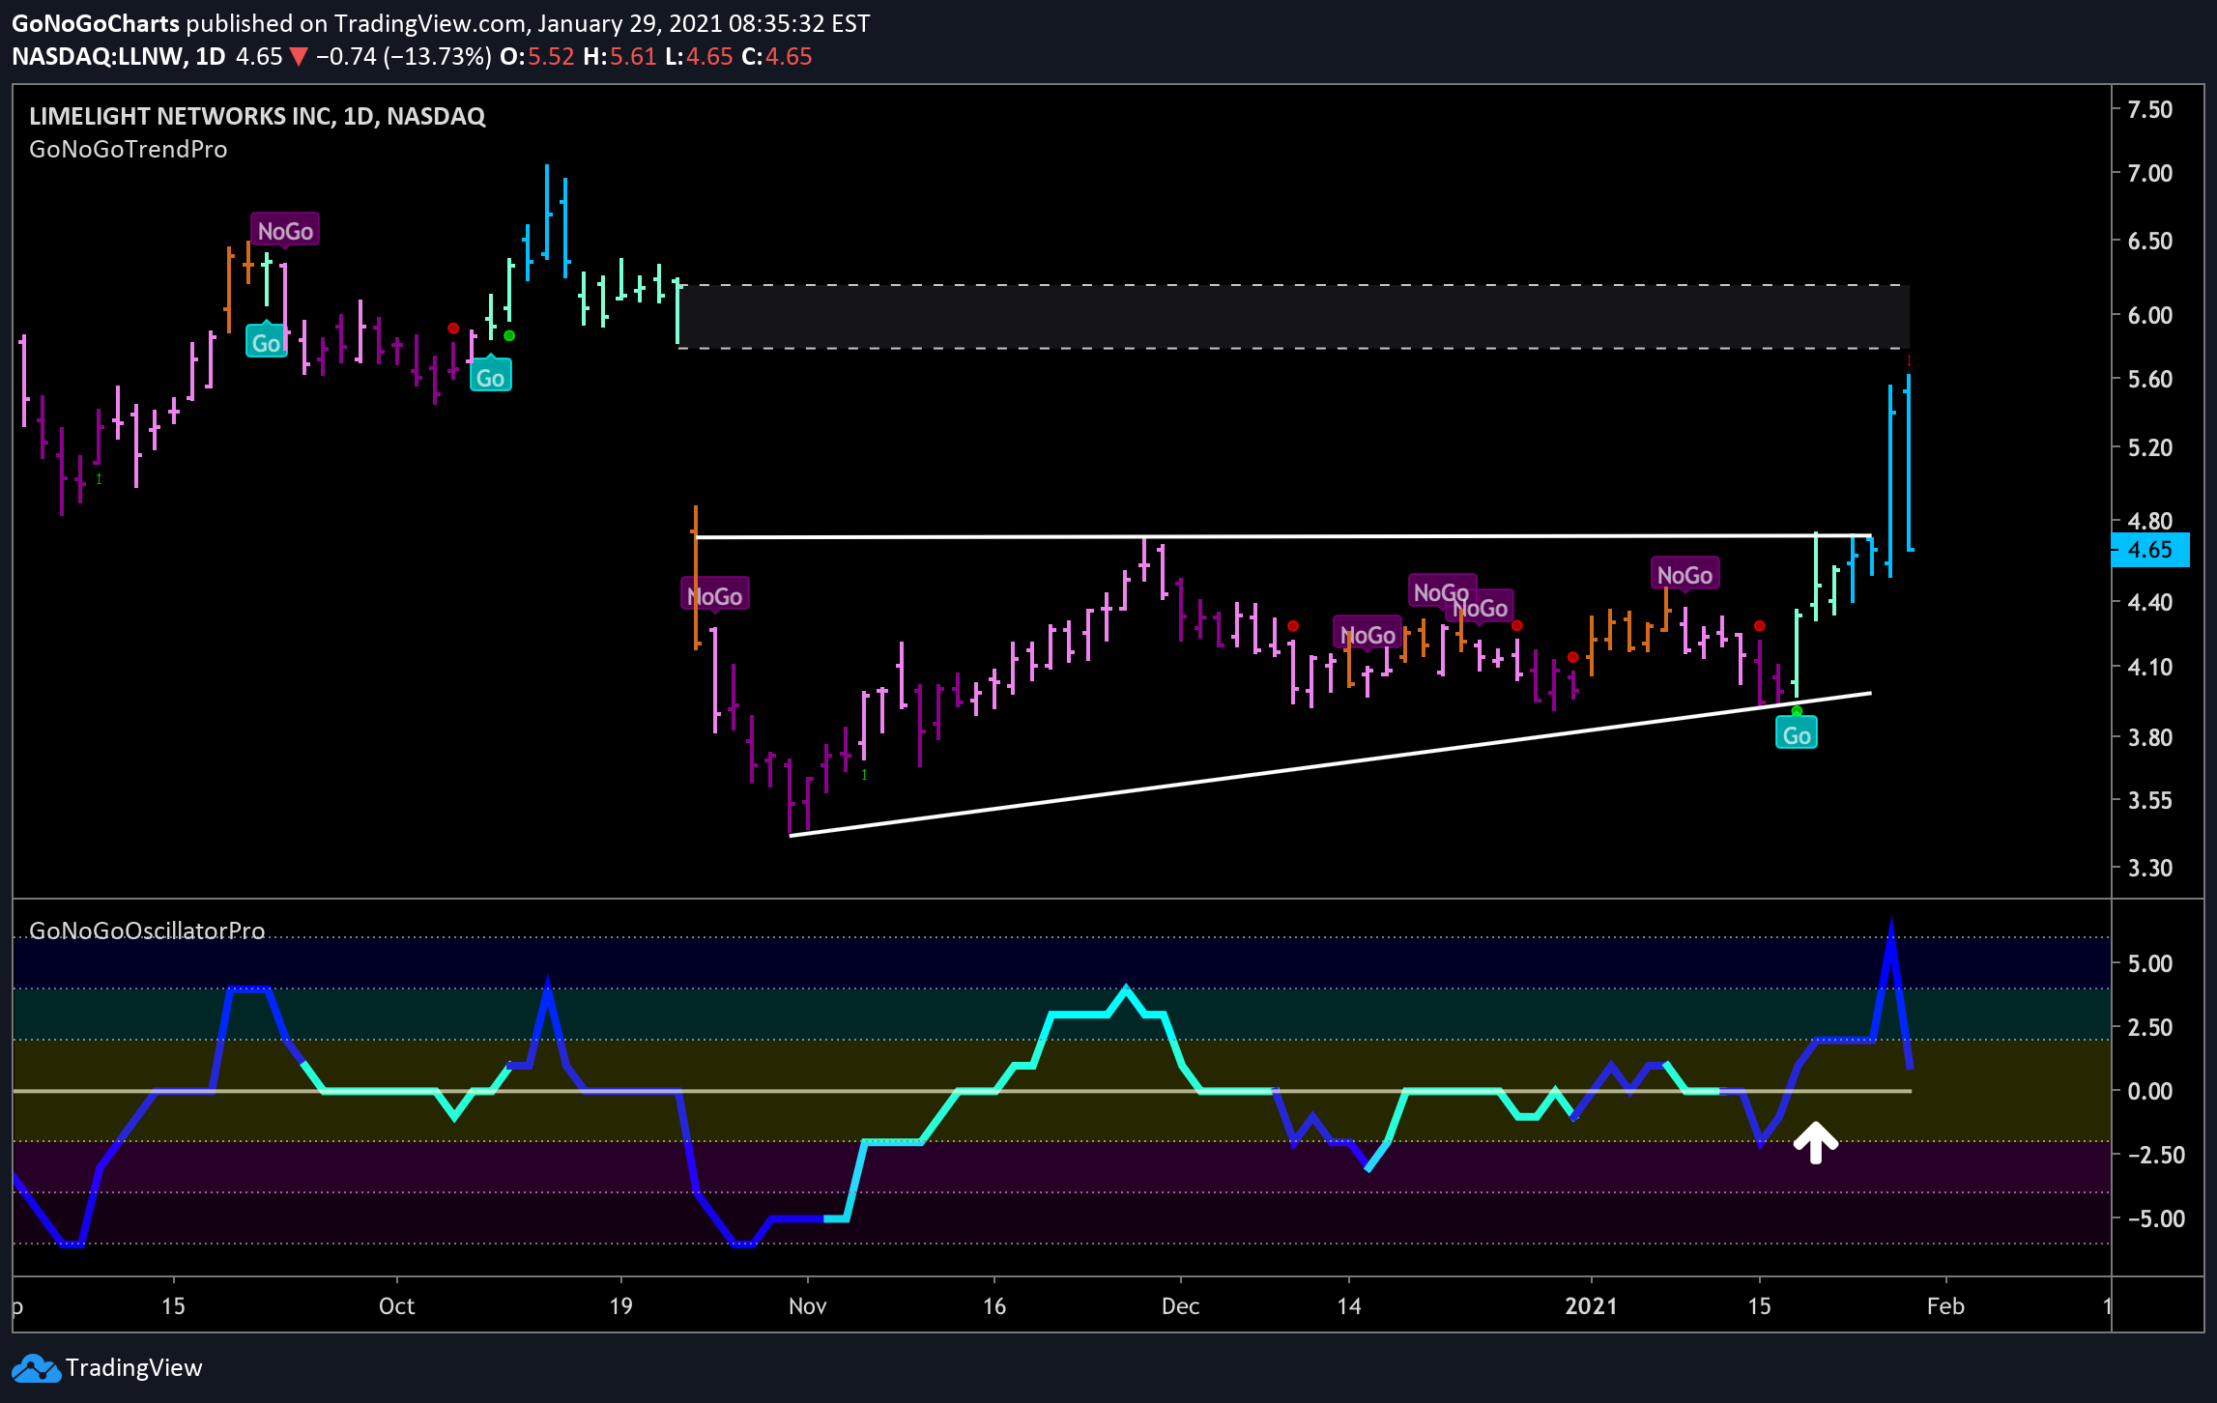Click the dashed gray resistance zone box
Screen dimensions: 2217x1403
pyautogui.click(x=1294, y=316)
